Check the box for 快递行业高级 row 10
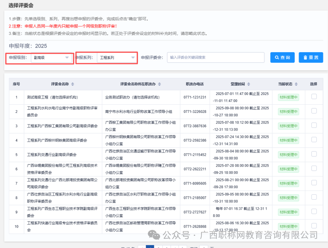This screenshot has width=328, height=248. (314, 226)
